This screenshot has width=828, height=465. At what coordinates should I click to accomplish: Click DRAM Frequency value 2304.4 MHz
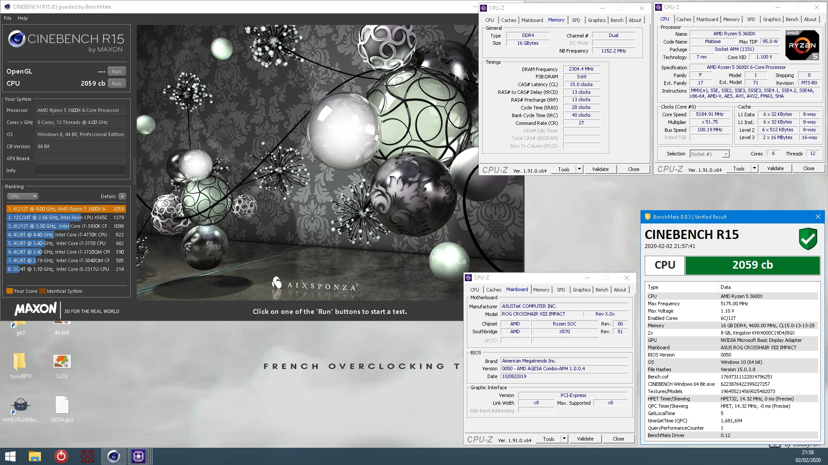[581, 69]
